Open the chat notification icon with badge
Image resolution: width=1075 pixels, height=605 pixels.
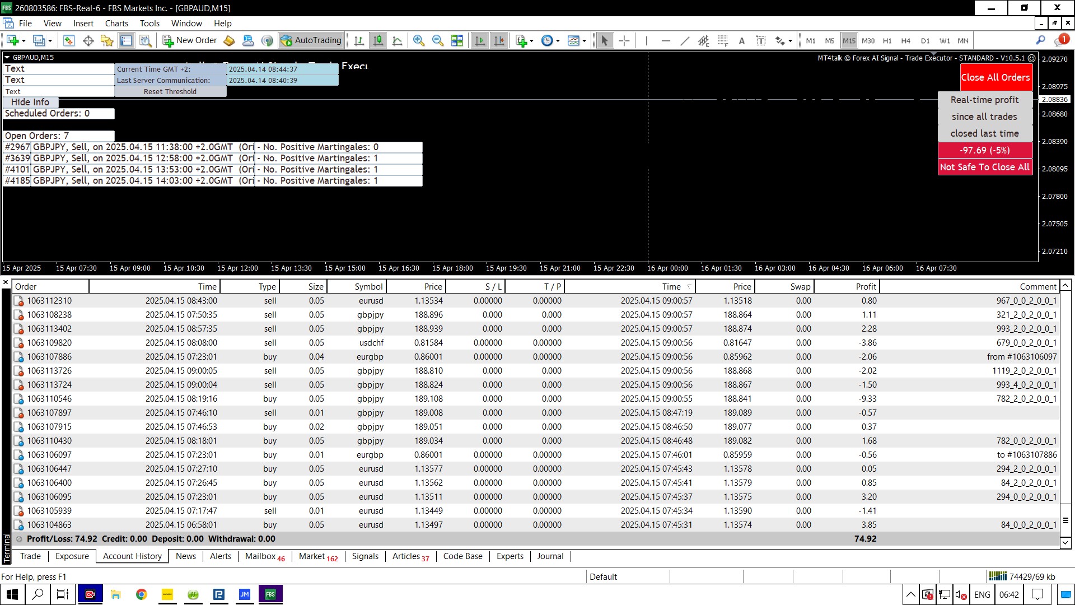1062,40
